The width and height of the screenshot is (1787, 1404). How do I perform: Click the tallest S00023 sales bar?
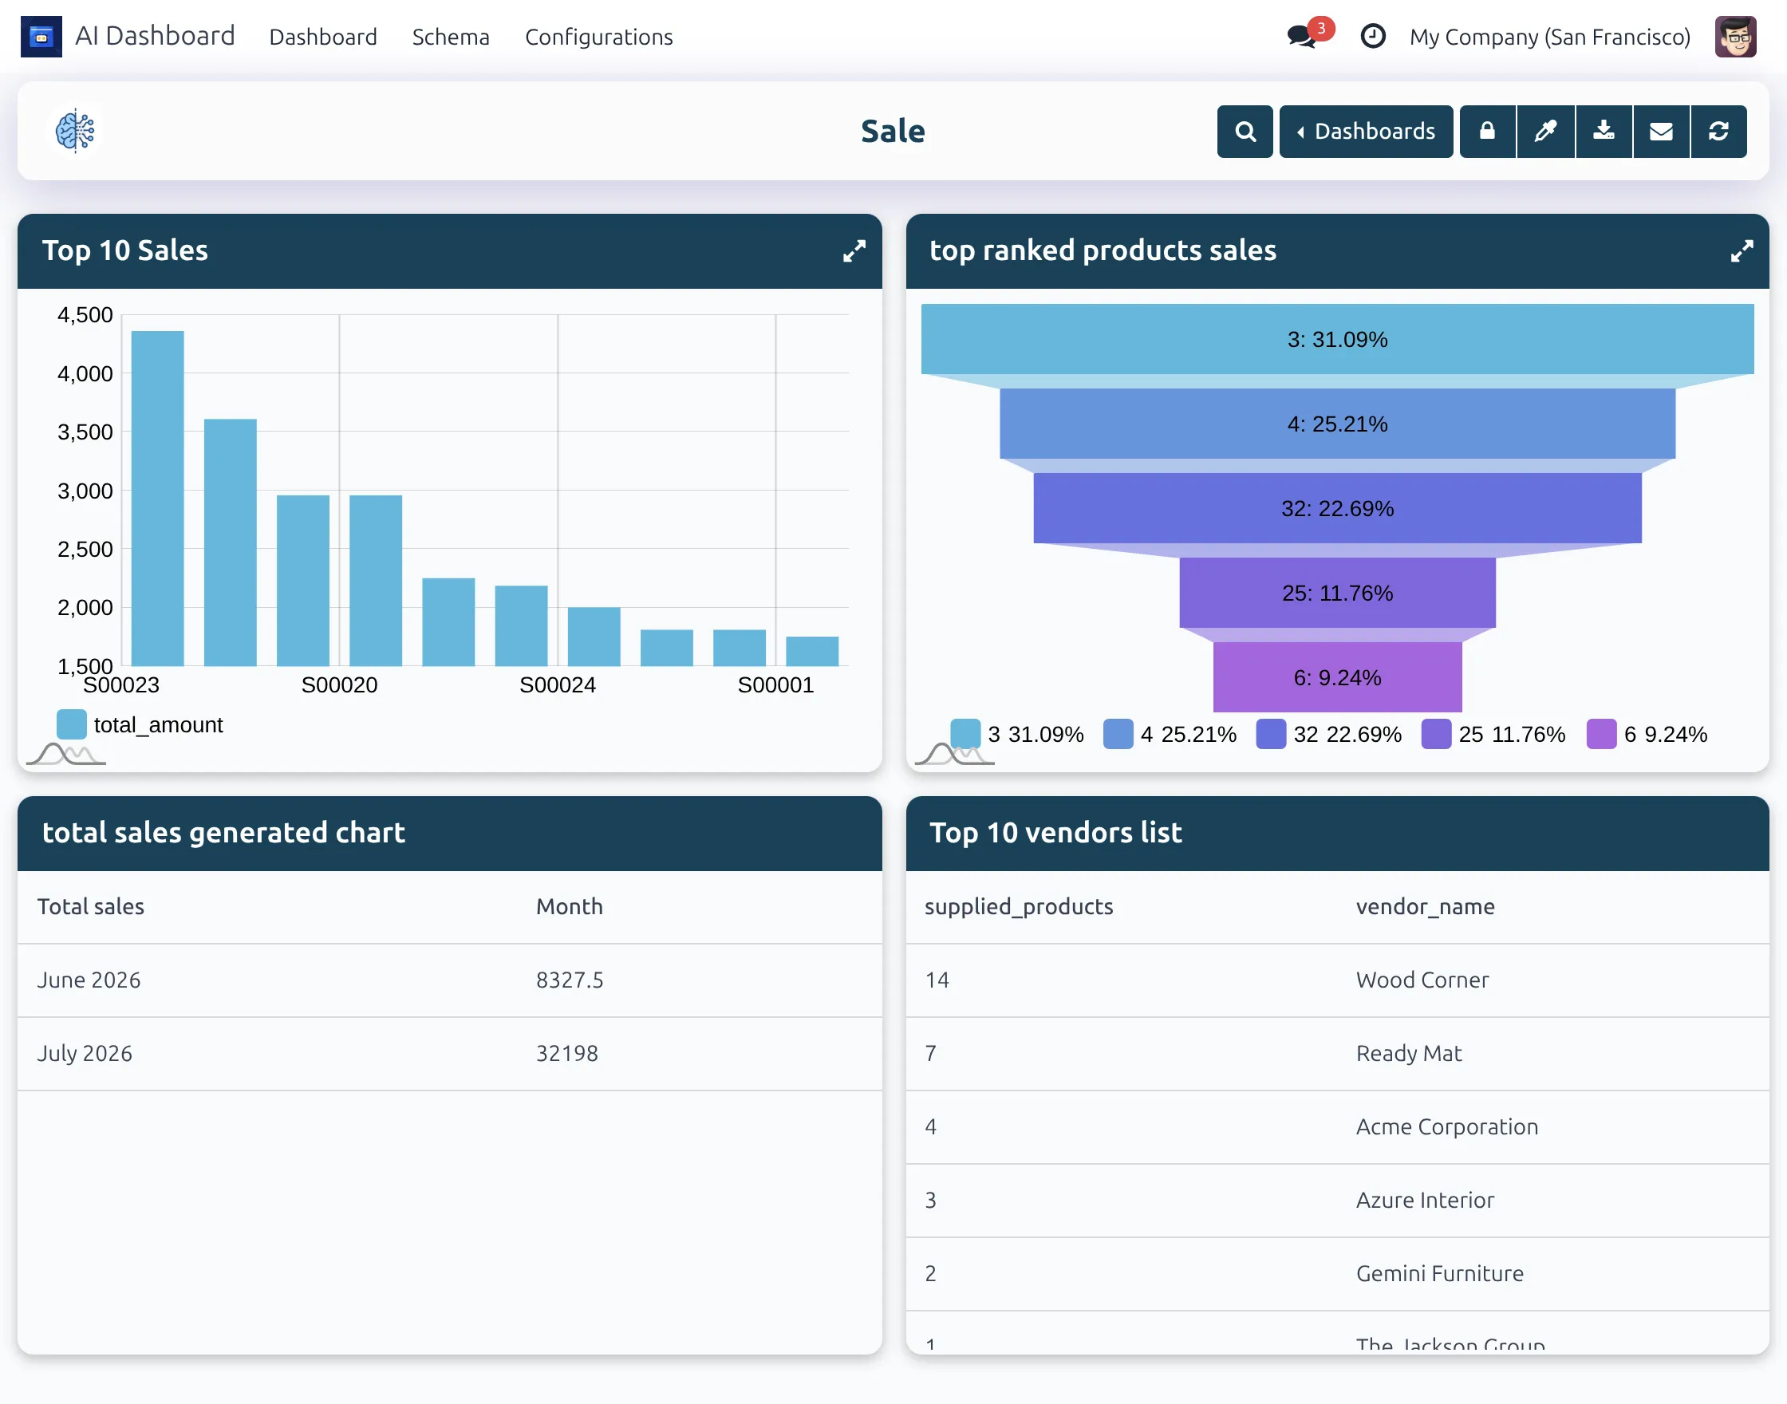(x=158, y=498)
